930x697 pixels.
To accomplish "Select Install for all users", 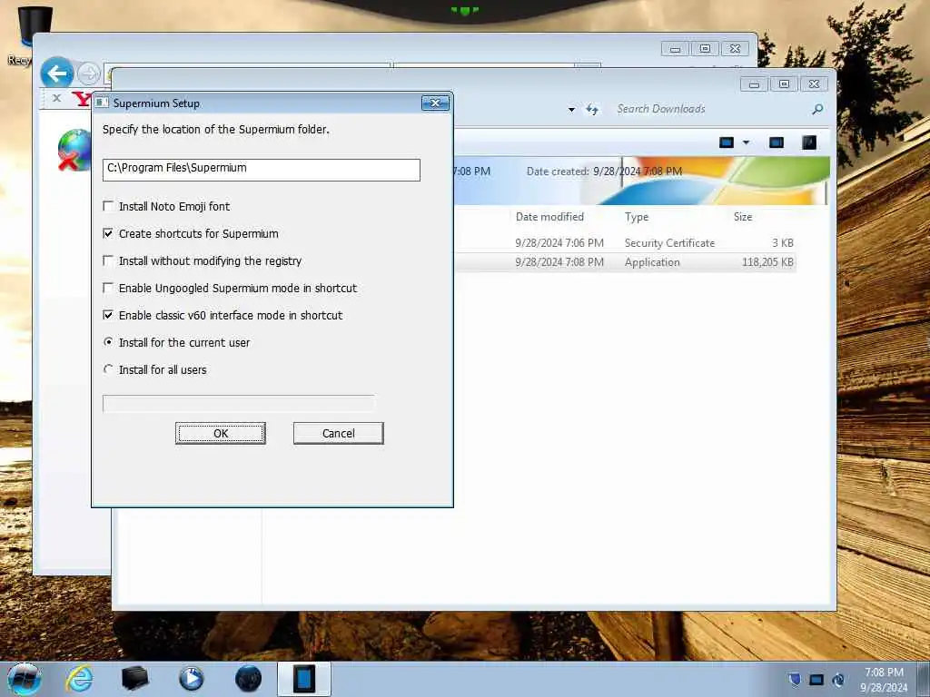I will click(108, 370).
